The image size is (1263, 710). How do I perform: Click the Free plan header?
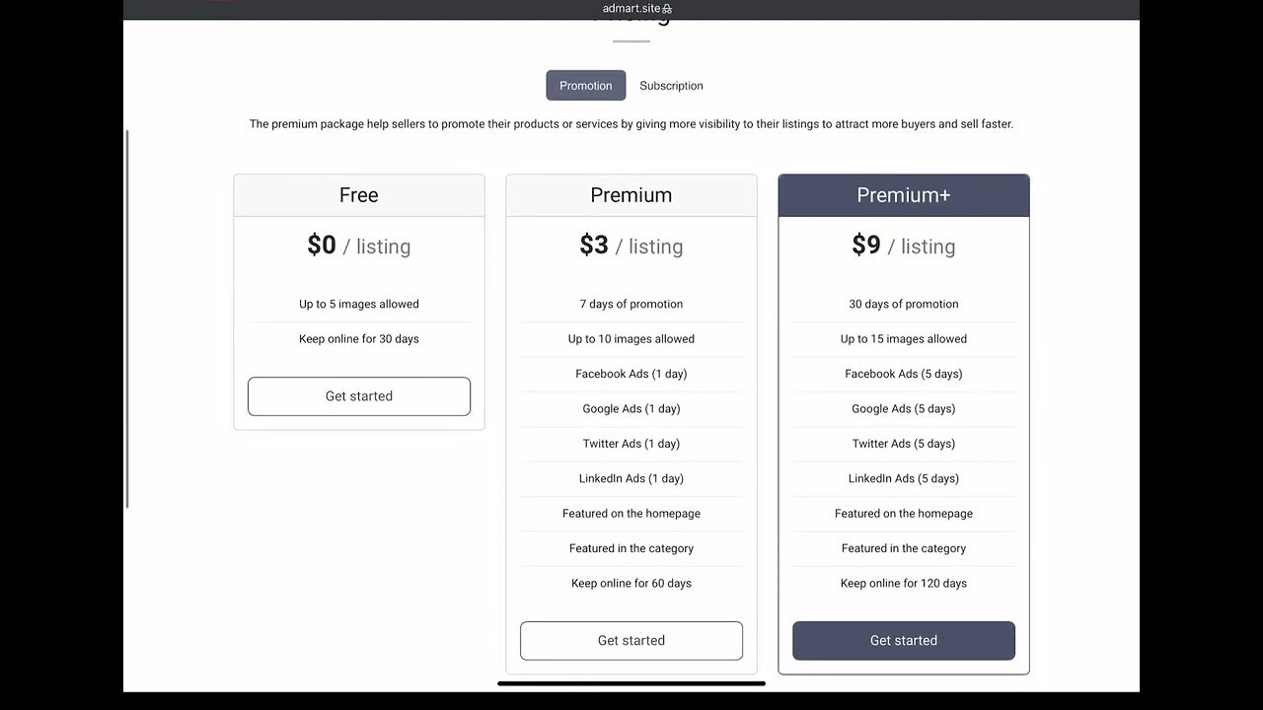(359, 195)
